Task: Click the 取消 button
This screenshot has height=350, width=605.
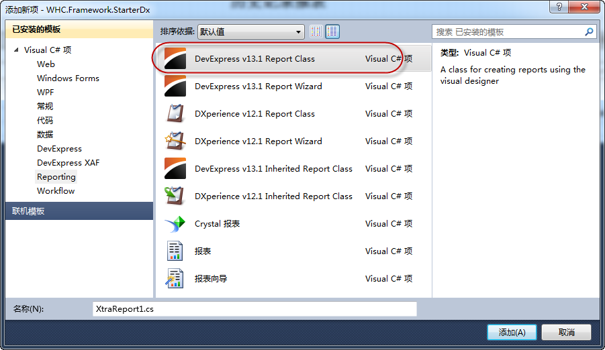Action: coord(567,333)
